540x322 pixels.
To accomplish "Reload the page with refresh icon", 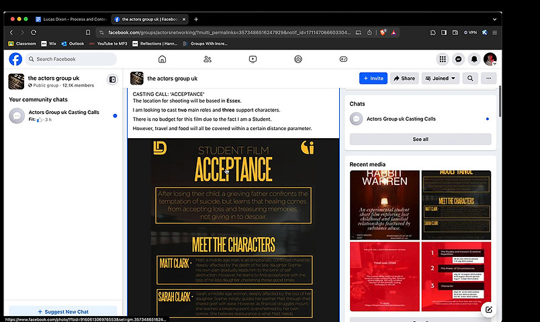I will (x=34, y=32).
